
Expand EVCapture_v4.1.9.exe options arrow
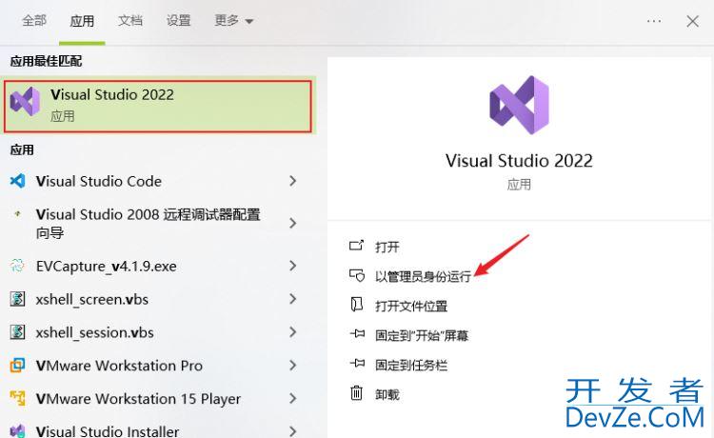click(x=293, y=266)
